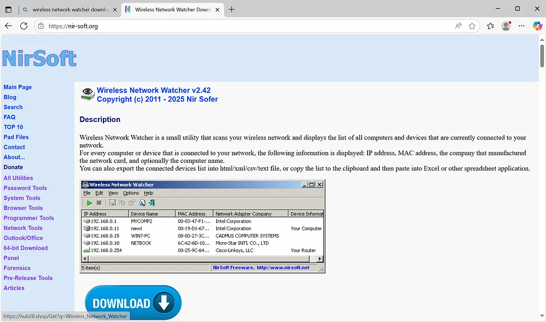Go back to the previous page
This screenshot has height=322, width=546.
8,25
